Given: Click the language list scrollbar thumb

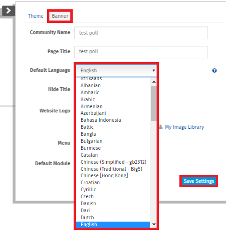Looking at the screenshot, I should coord(154,103).
